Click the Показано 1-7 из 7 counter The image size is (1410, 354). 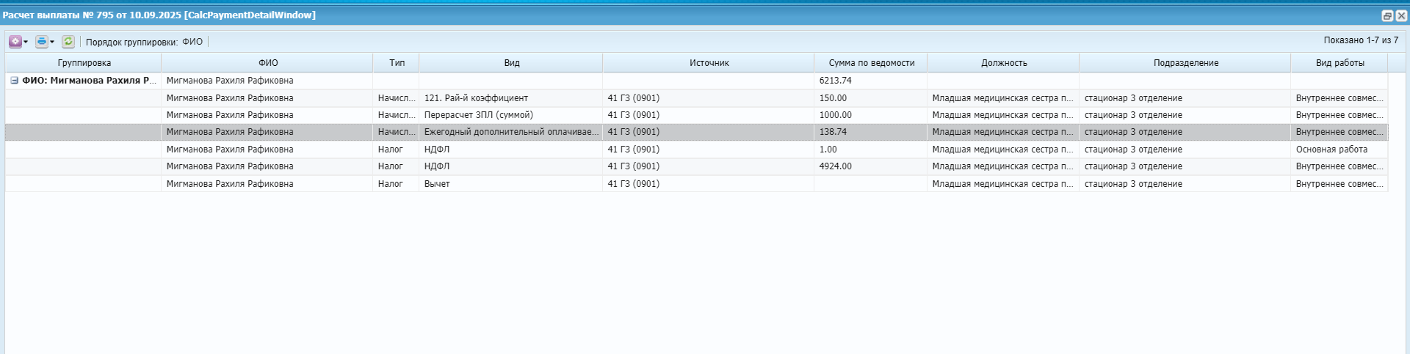[x=1361, y=40]
